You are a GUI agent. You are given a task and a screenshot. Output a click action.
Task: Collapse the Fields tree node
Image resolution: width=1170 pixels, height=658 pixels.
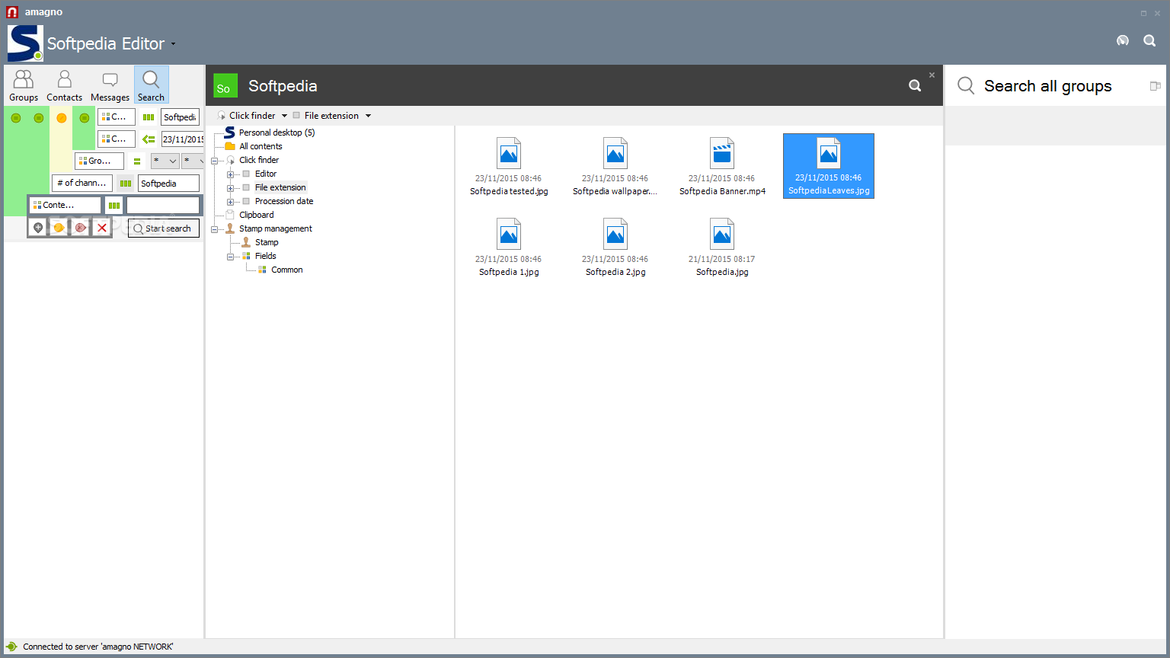click(230, 257)
